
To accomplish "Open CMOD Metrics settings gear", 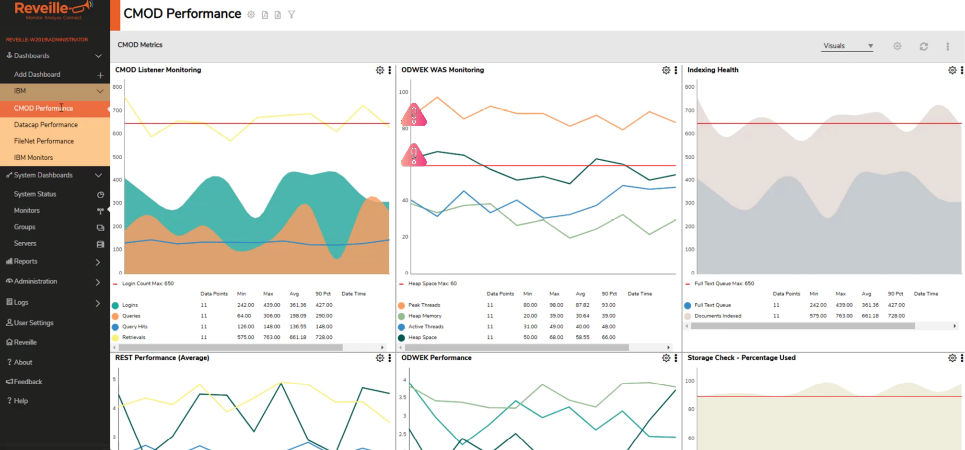I will (897, 46).
